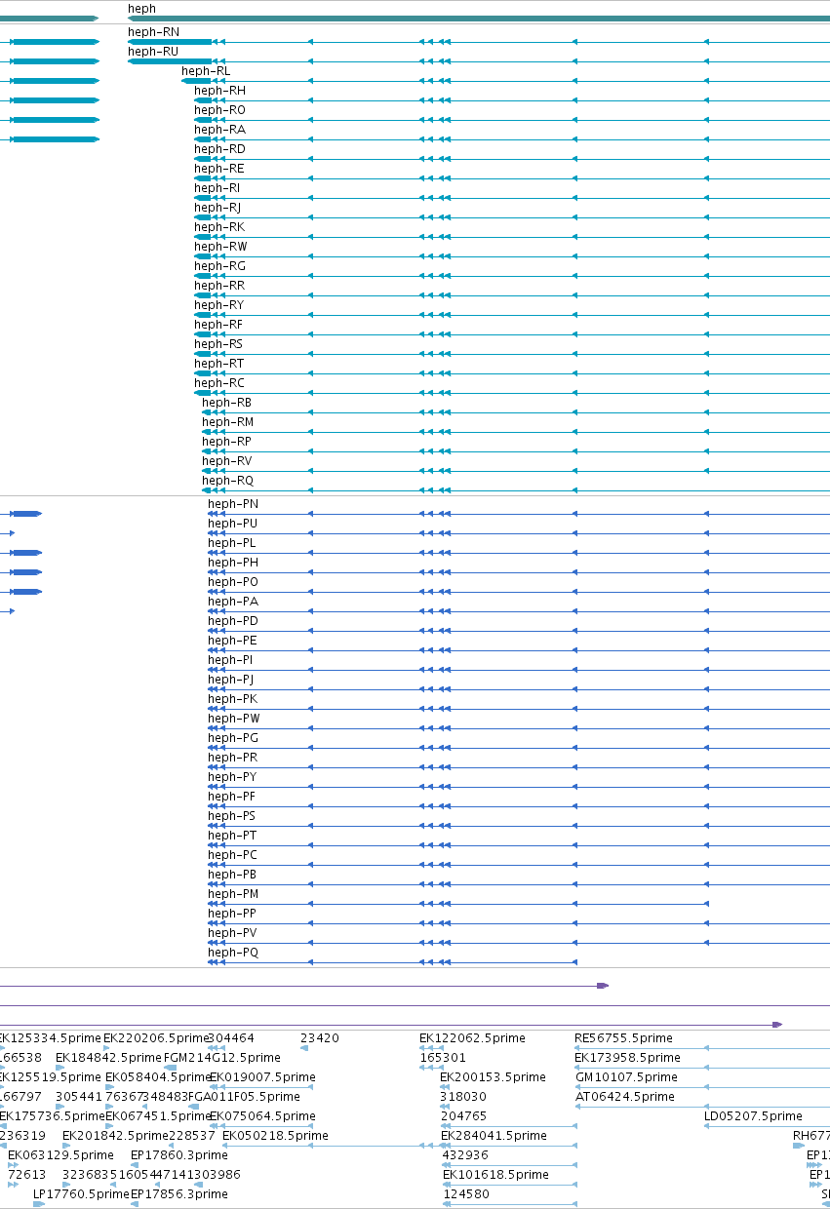Open the heph-PE protein label
Viewport: 830px width, 1209px height.
(232, 641)
